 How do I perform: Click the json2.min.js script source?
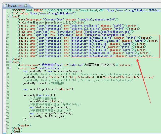click(91, 38)
